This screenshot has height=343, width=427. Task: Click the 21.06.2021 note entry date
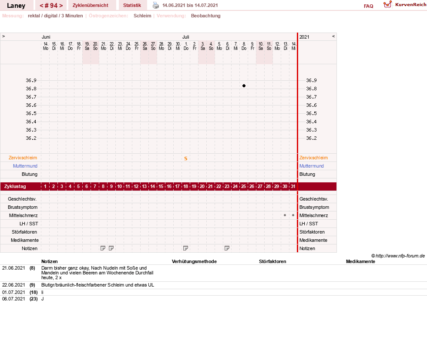point(13,268)
